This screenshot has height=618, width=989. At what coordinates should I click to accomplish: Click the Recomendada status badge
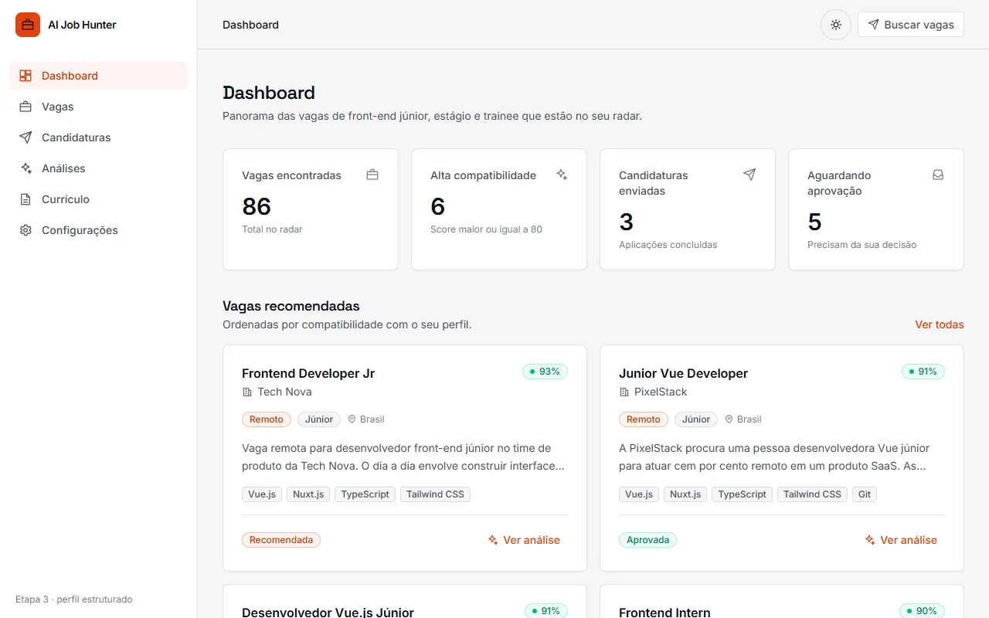(x=281, y=540)
